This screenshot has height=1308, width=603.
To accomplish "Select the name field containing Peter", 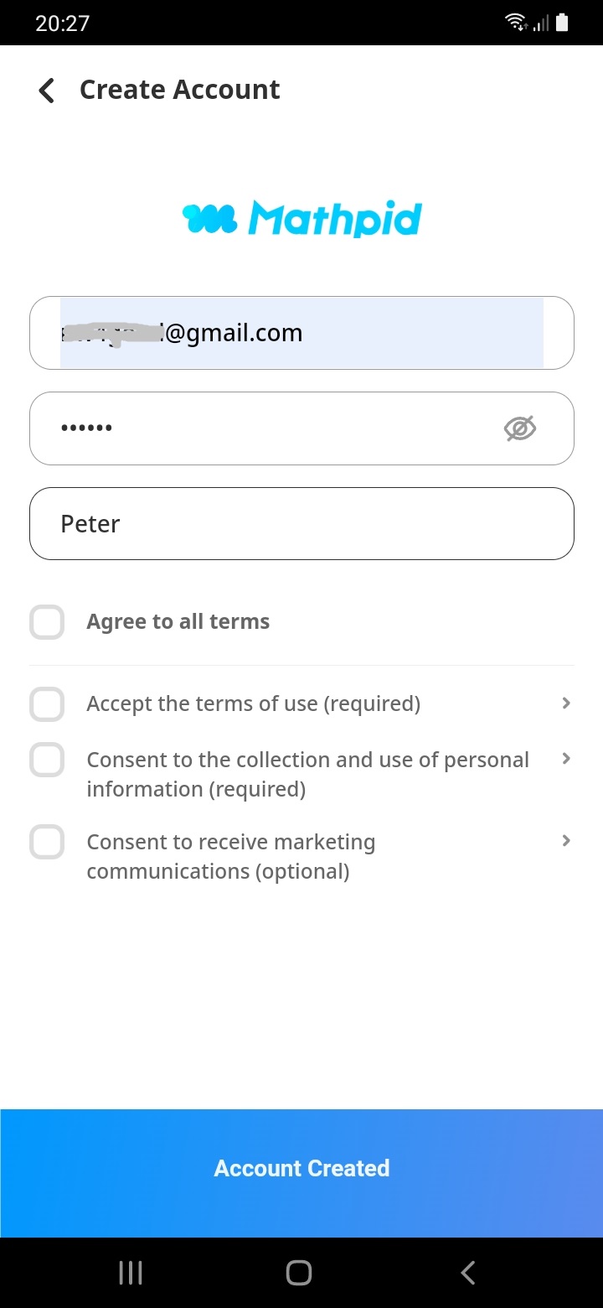I will (301, 524).
